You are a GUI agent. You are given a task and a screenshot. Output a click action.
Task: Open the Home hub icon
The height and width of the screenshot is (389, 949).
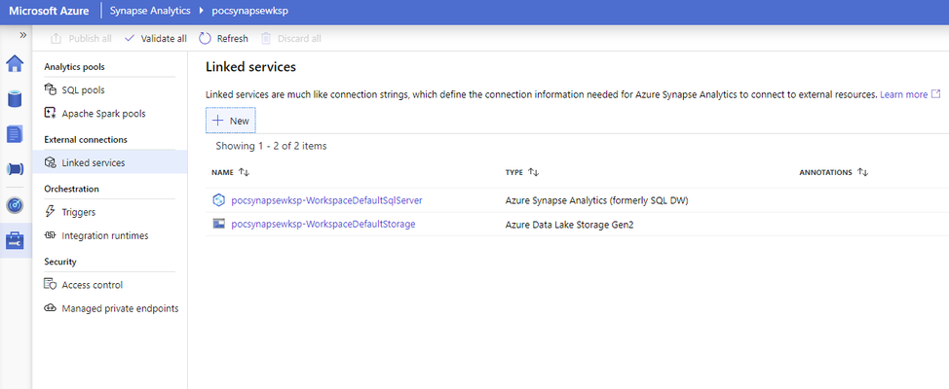(x=16, y=63)
